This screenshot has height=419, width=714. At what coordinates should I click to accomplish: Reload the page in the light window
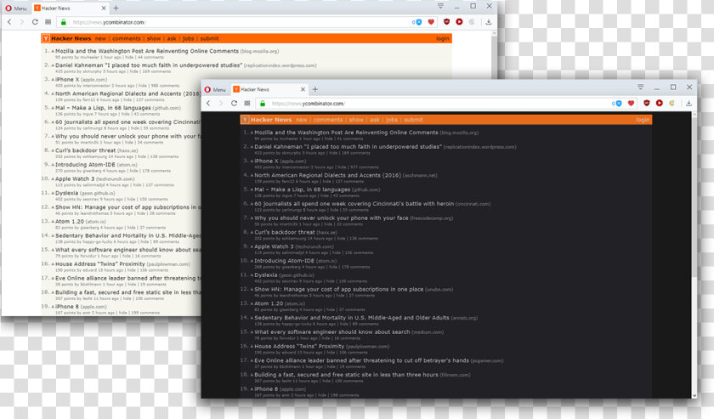[x=35, y=22]
